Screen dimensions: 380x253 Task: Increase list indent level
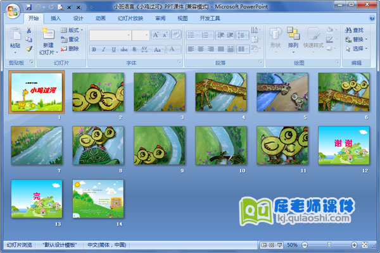pyautogui.click(x=230, y=35)
